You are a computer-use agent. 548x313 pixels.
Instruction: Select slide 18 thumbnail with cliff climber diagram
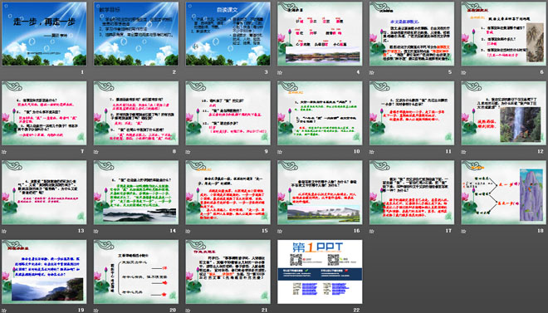pos(504,193)
